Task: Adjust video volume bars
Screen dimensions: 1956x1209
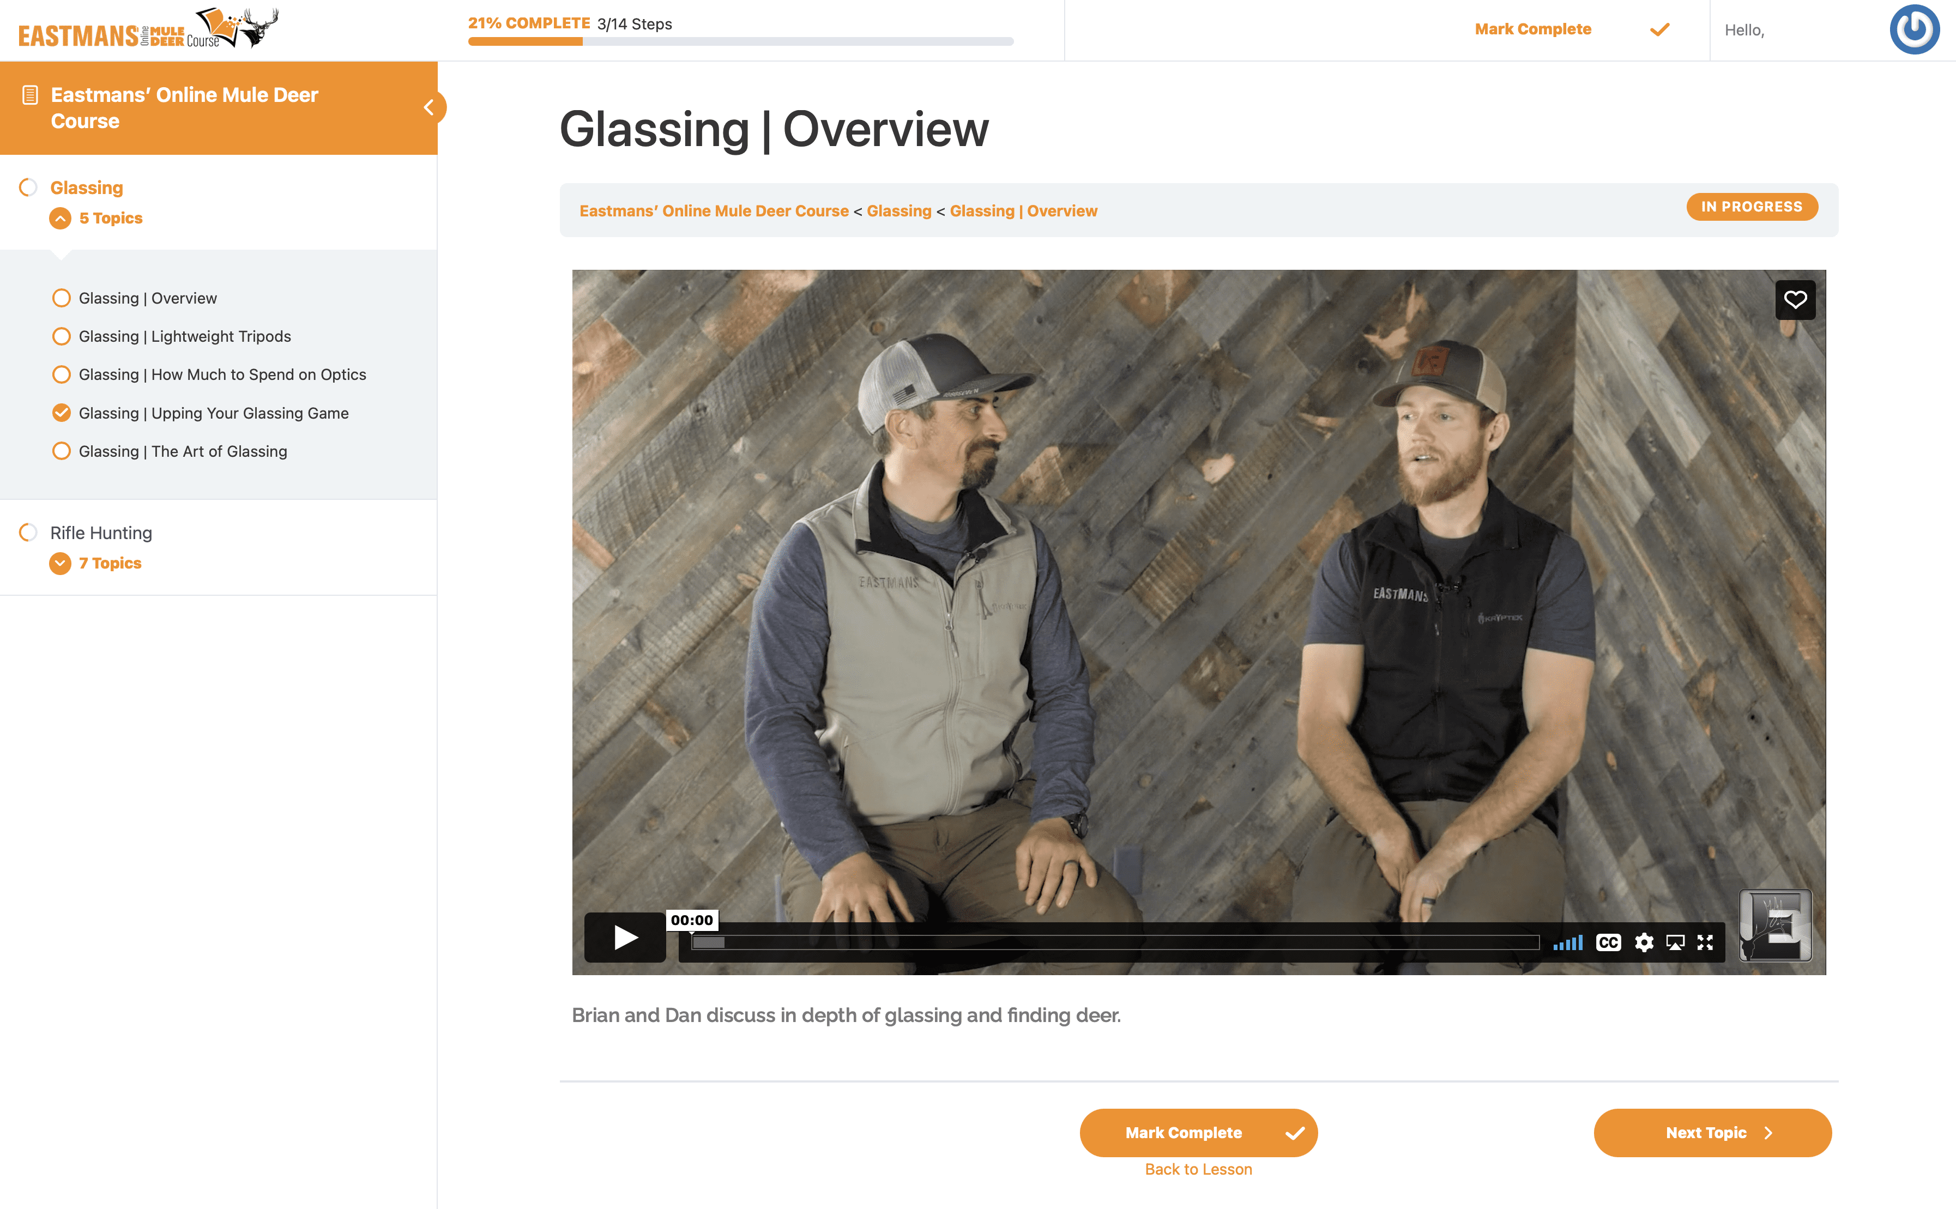Action: coord(1567,943)
